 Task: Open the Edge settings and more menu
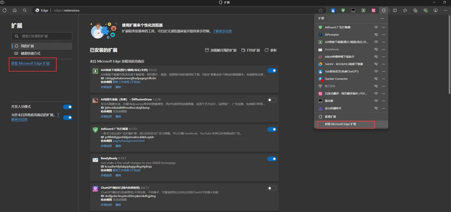pyautogui.click(x=446, y=10)
